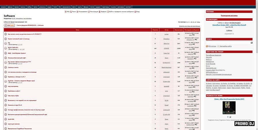Sort by Ответов column header
This screenshot has width=258, height=130.
[x=155, y=30]
